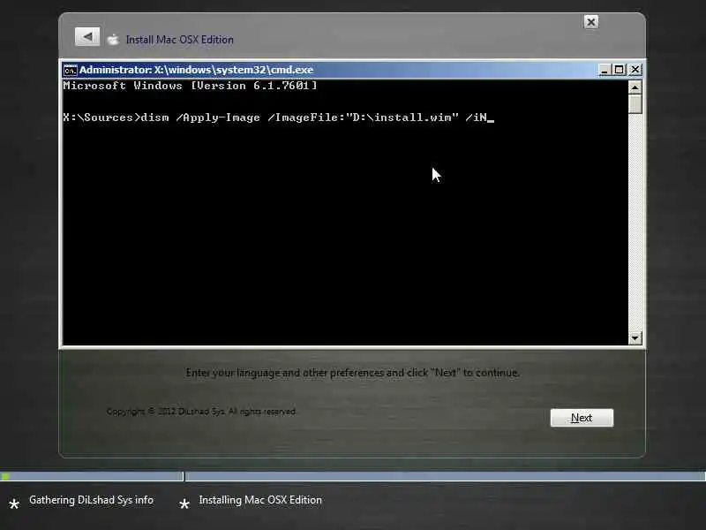The width and height of the screenshot is (706, 530).
Task: Click the 'Enter your language' instruction text
Action: click(352, 373)
